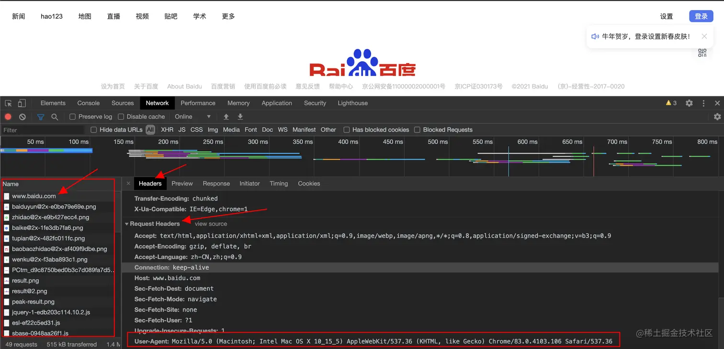Open network search magnifier icon

(x=55, y=117)
